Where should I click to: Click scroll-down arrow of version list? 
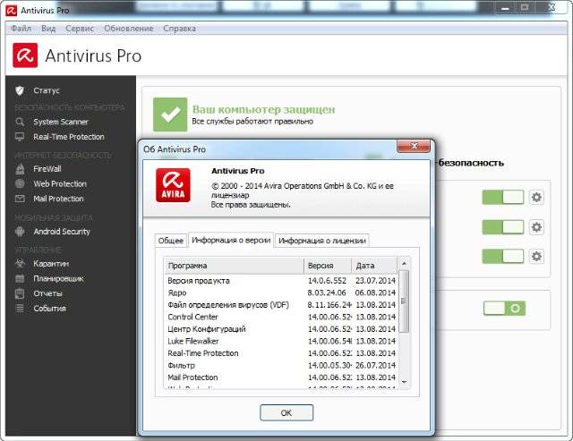[404, 382]
